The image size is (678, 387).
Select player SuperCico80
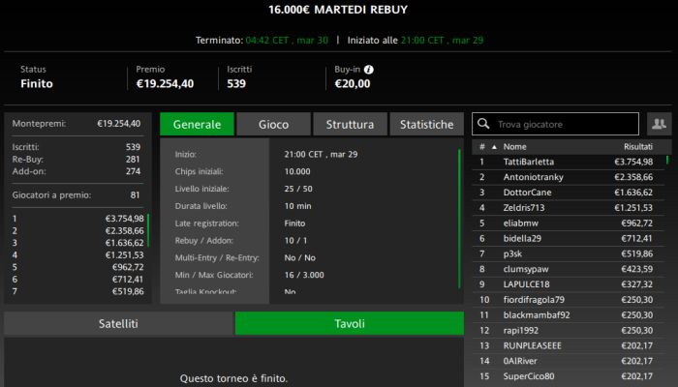pos(569,376)
